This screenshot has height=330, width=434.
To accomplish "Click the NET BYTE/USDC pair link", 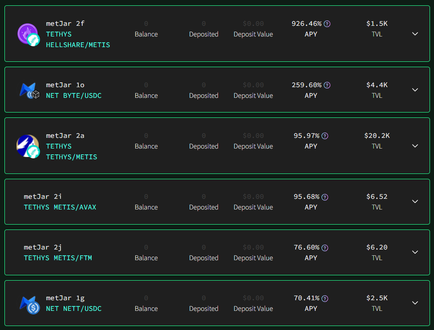I will click(x=74, y=96).
